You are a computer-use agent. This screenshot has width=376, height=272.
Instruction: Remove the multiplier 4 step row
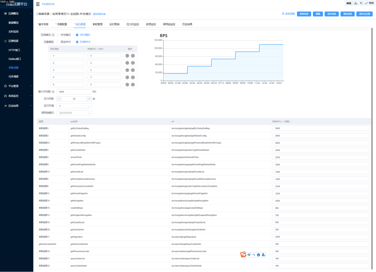point(133,77)
